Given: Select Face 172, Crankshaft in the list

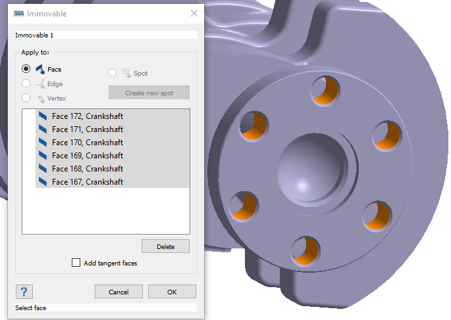Looking at the screenshot, I should pyautogui.click(x=113, y=116).
